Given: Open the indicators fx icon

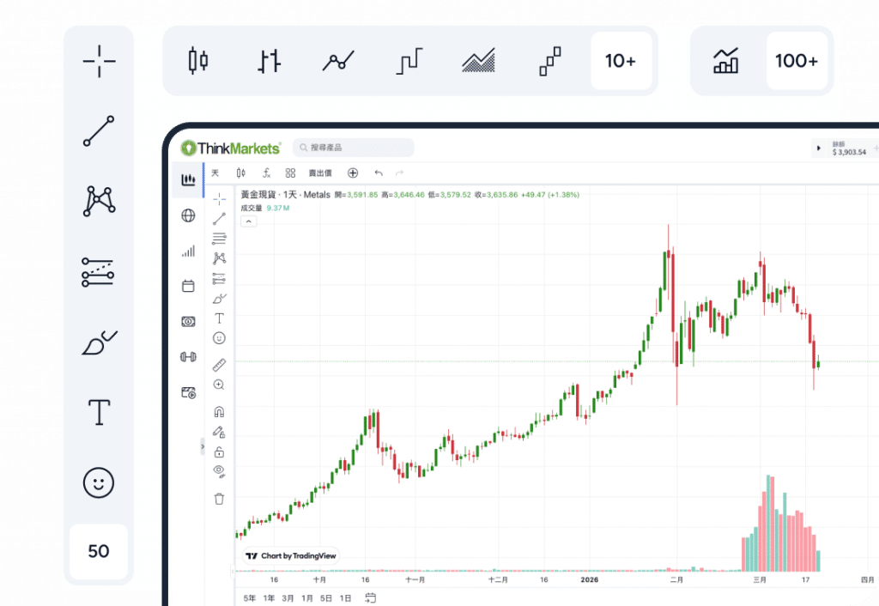Looking at the screenshot, I should [x=267, y=173].
